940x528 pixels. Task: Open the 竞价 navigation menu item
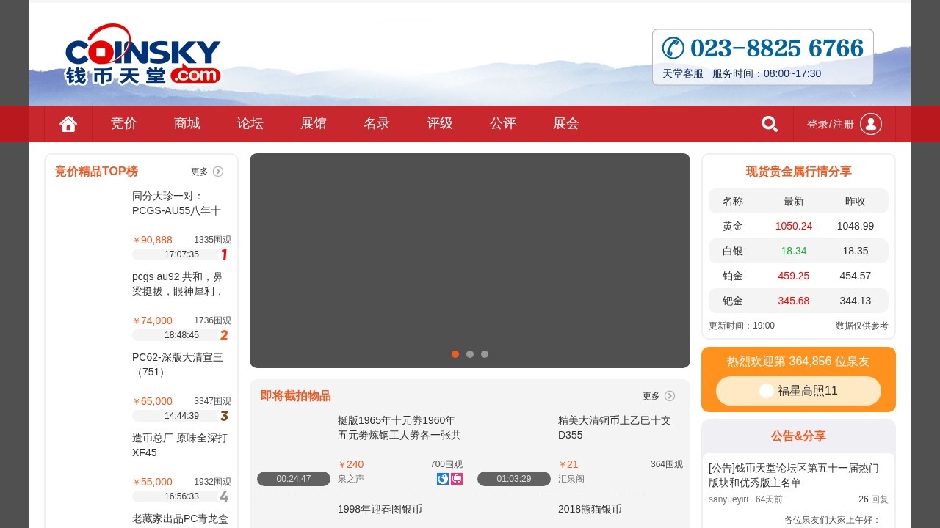pos(124,124)
